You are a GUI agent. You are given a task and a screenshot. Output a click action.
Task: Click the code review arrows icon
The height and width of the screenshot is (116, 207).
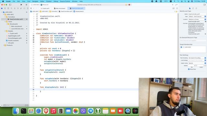[x=176, y=5]
